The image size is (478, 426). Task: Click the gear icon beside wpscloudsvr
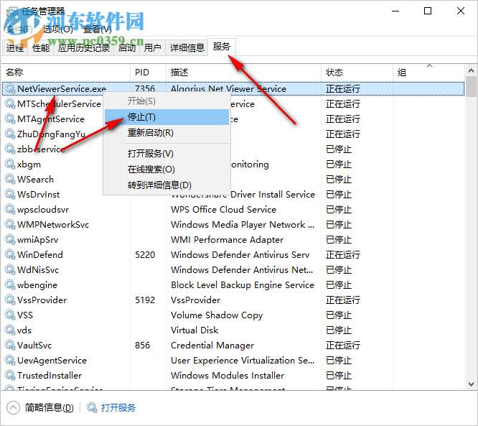point(10,209)
